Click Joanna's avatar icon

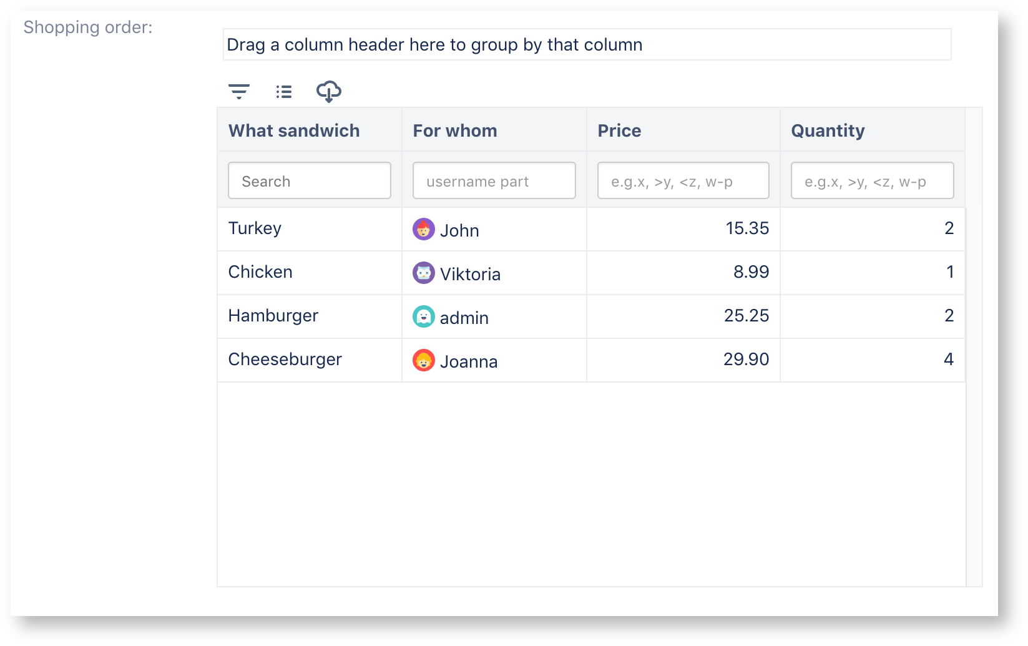click(424, 360)
